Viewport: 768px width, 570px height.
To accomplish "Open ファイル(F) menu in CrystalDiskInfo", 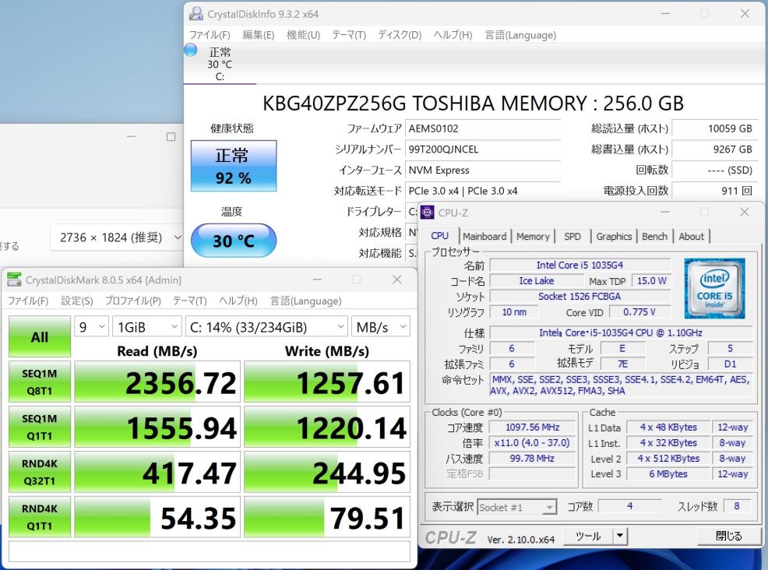I will [210, 35].
